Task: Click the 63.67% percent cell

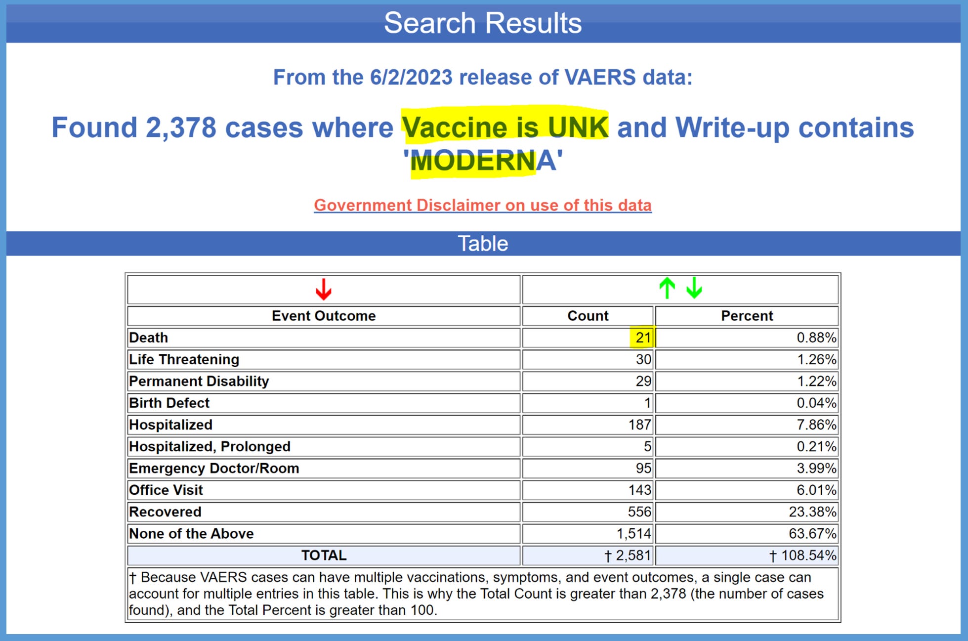Action: coord(747,533)
